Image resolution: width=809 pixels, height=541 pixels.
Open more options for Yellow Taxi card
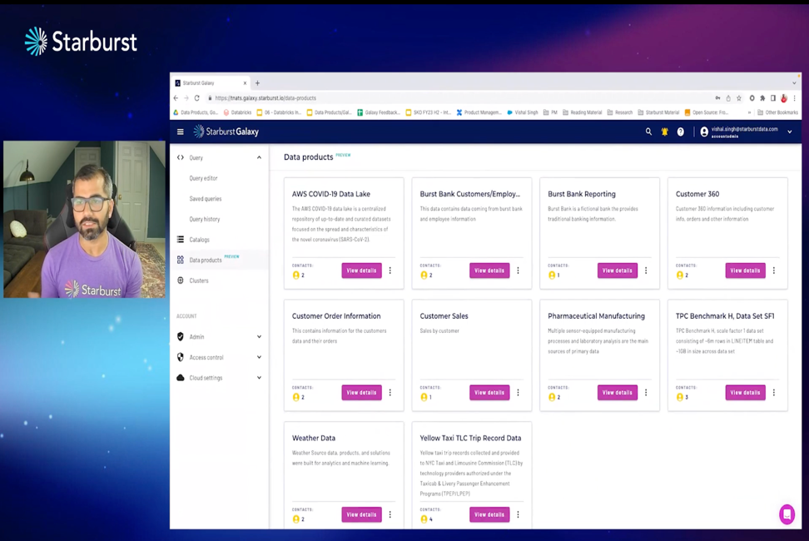518,514
